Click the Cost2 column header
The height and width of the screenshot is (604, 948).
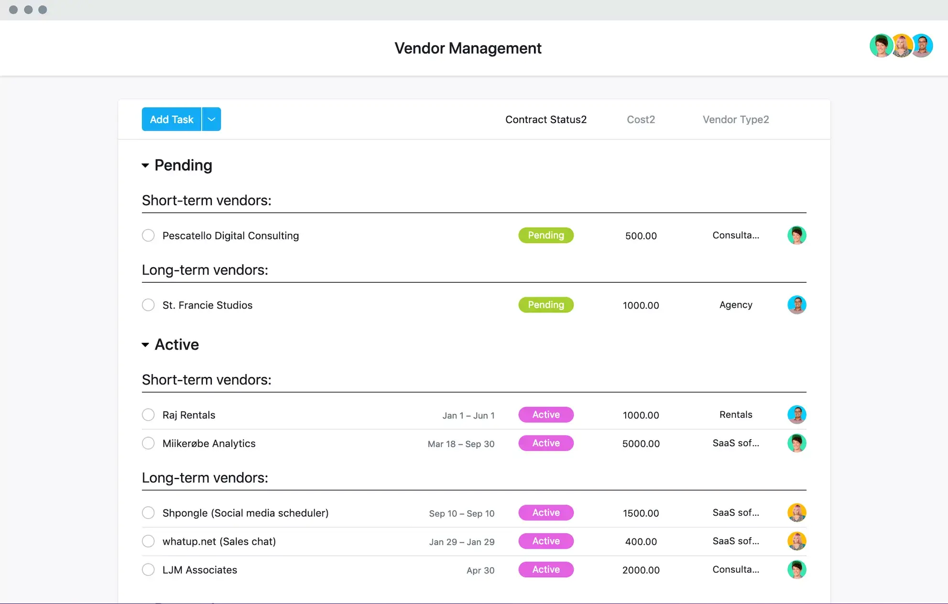pos(639,119)
